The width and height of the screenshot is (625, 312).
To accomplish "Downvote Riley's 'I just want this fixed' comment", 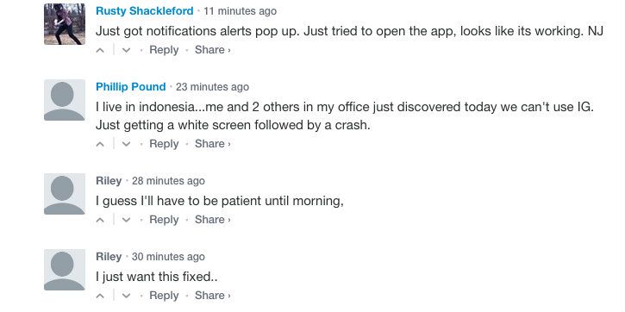I will point(127,296).
